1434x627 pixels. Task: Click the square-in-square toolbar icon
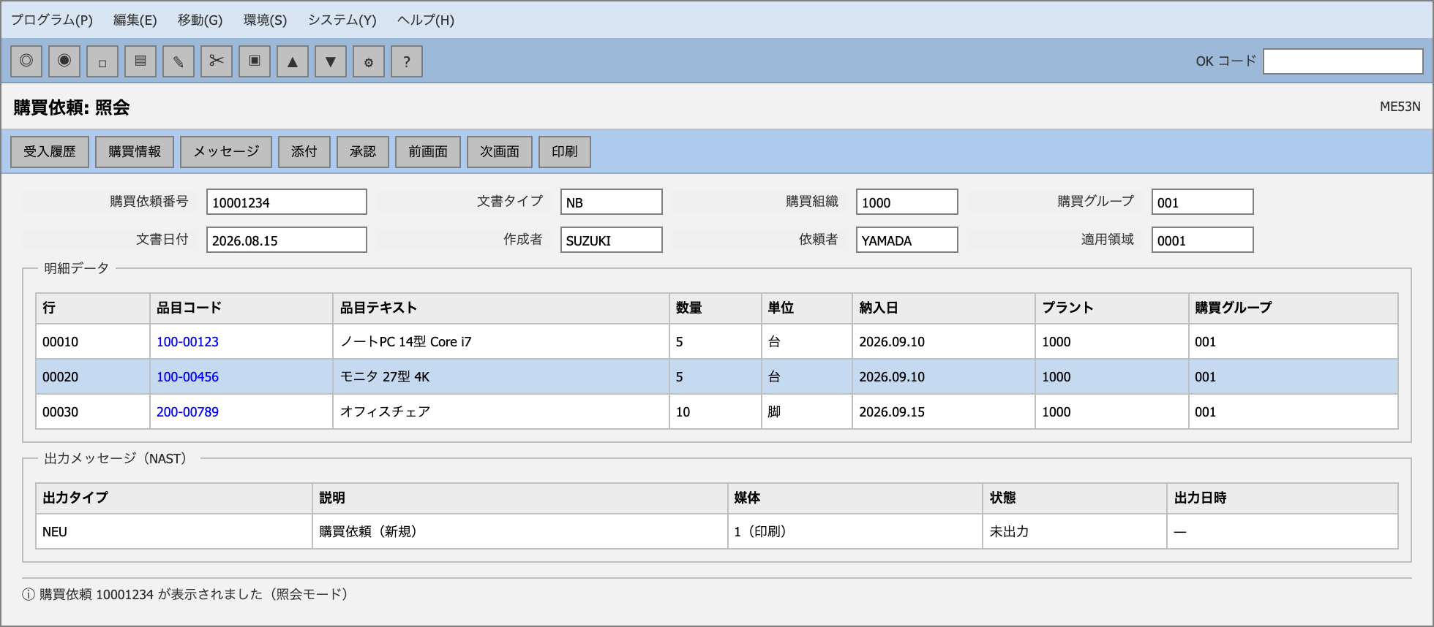[x=255, y=61]
